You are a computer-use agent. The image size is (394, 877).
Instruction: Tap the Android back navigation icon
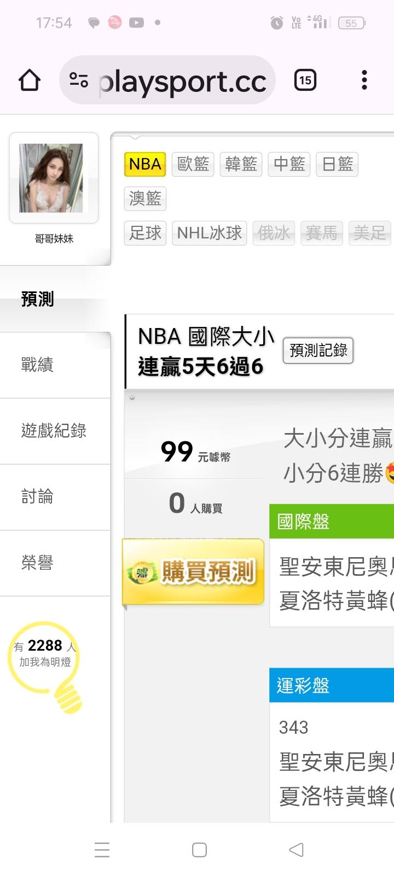point(296,849)
